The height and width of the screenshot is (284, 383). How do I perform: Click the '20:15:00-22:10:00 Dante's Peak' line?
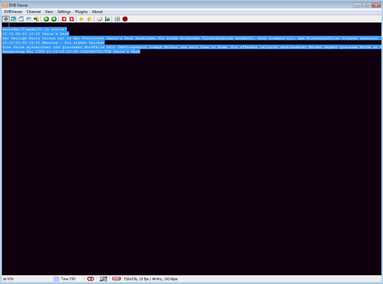pyautogui.click(x=36, y=34)
